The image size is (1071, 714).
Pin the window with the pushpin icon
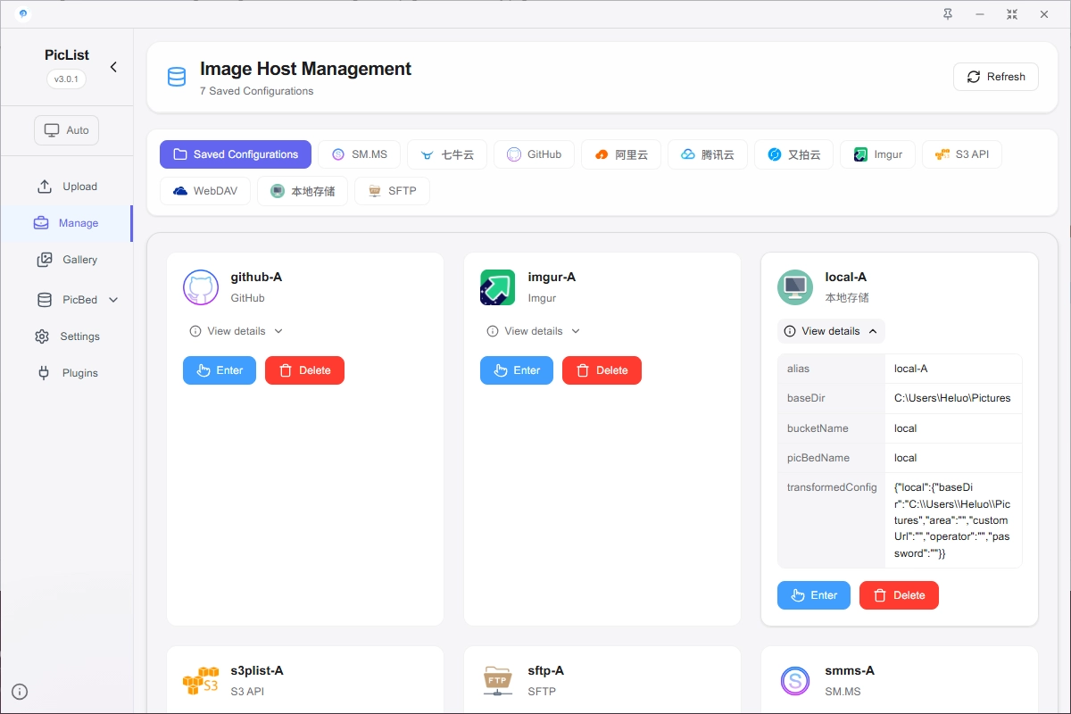click(948, 14)
